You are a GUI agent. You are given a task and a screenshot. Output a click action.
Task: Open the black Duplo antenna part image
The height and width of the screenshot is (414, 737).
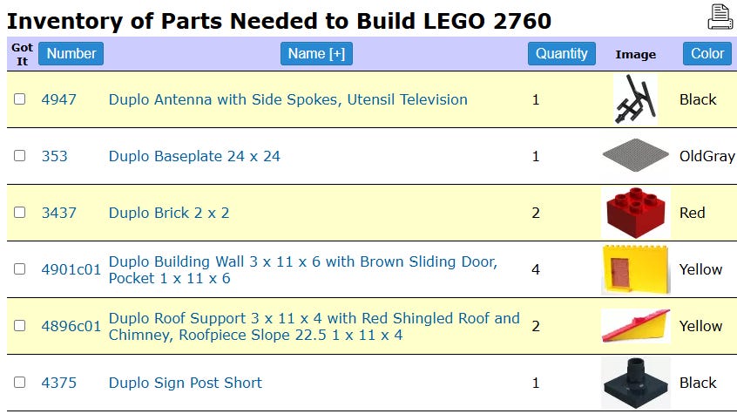635,99
